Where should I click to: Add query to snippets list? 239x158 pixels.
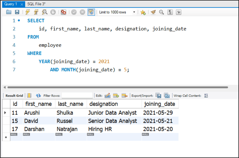tap(143, 12)
